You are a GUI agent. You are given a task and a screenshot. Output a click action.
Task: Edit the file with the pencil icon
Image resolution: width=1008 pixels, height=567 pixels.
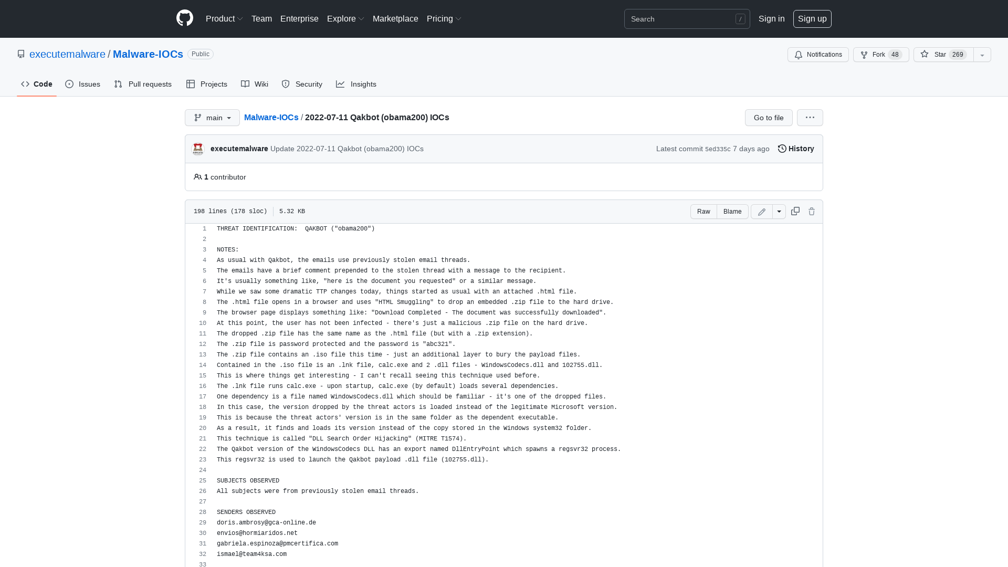tap(761, 211)
